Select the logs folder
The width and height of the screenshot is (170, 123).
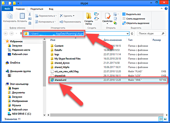click(x=55, y=54)
